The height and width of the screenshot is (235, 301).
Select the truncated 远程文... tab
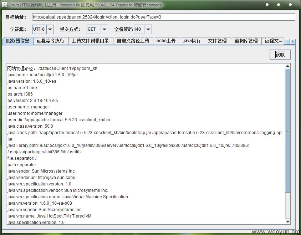[273, 41]
